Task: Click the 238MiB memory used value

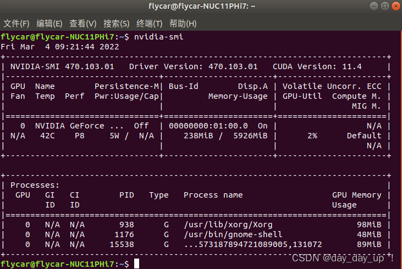Action: point(199,136)
